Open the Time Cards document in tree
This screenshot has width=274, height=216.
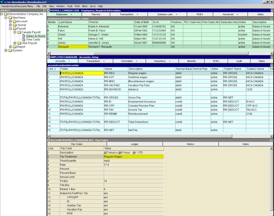click(x=33, y=40)
